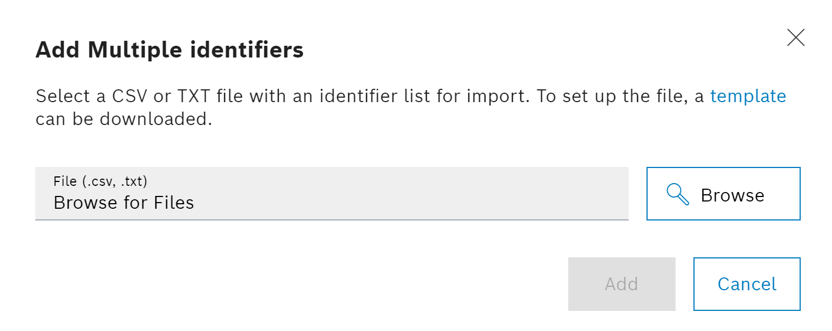Dismiss the dialog using the X icon

(x=795, y=37)
